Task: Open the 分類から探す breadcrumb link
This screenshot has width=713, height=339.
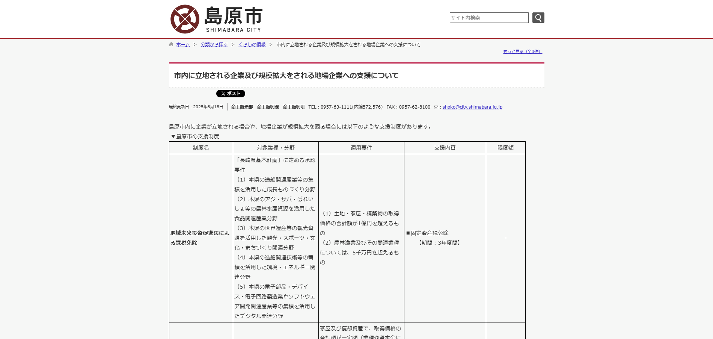Action: (214, 45)
